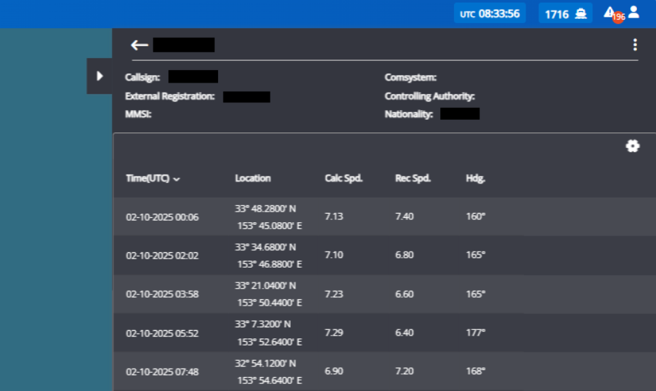The width and height of the screenshot is (656, 391).
Task: Click the UTC 08:33:56 clock
Action: point(490,14)
